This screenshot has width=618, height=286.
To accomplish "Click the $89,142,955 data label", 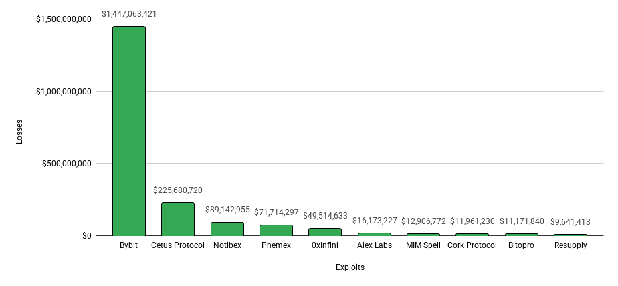I will 227,210.
